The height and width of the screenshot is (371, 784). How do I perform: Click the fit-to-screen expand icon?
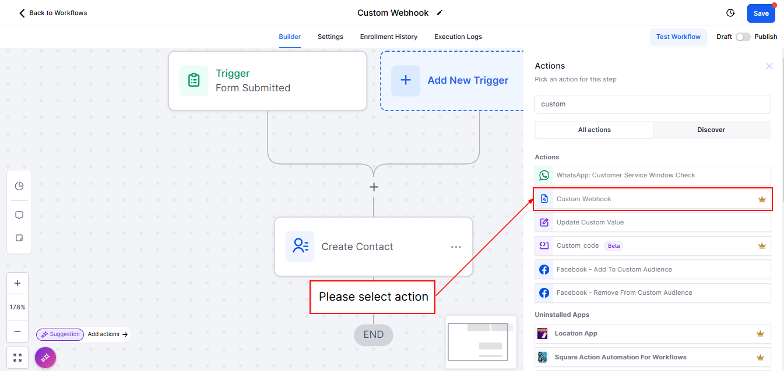pyautogui.click(x=17, y=358)
